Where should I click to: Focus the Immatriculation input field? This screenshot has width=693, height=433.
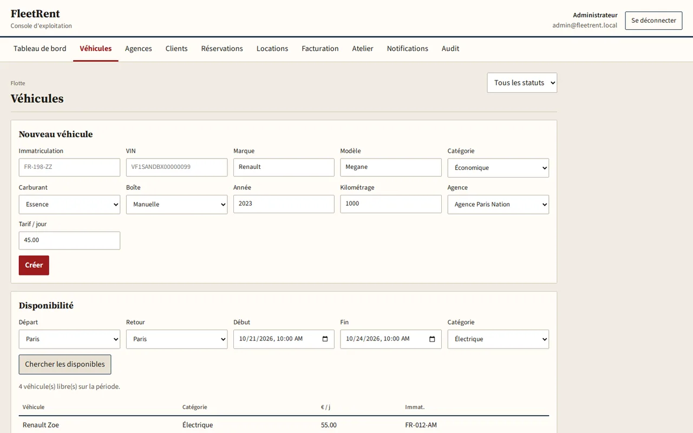tap(69, 167)
